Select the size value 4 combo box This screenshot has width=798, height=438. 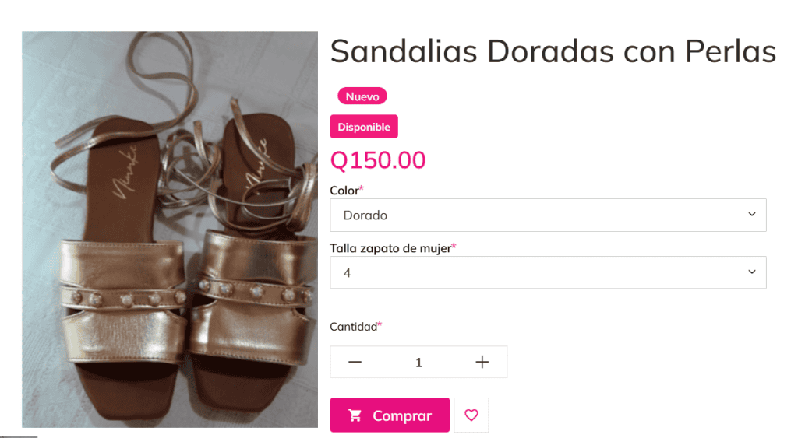pyautogui.click(x=548, y=272)
